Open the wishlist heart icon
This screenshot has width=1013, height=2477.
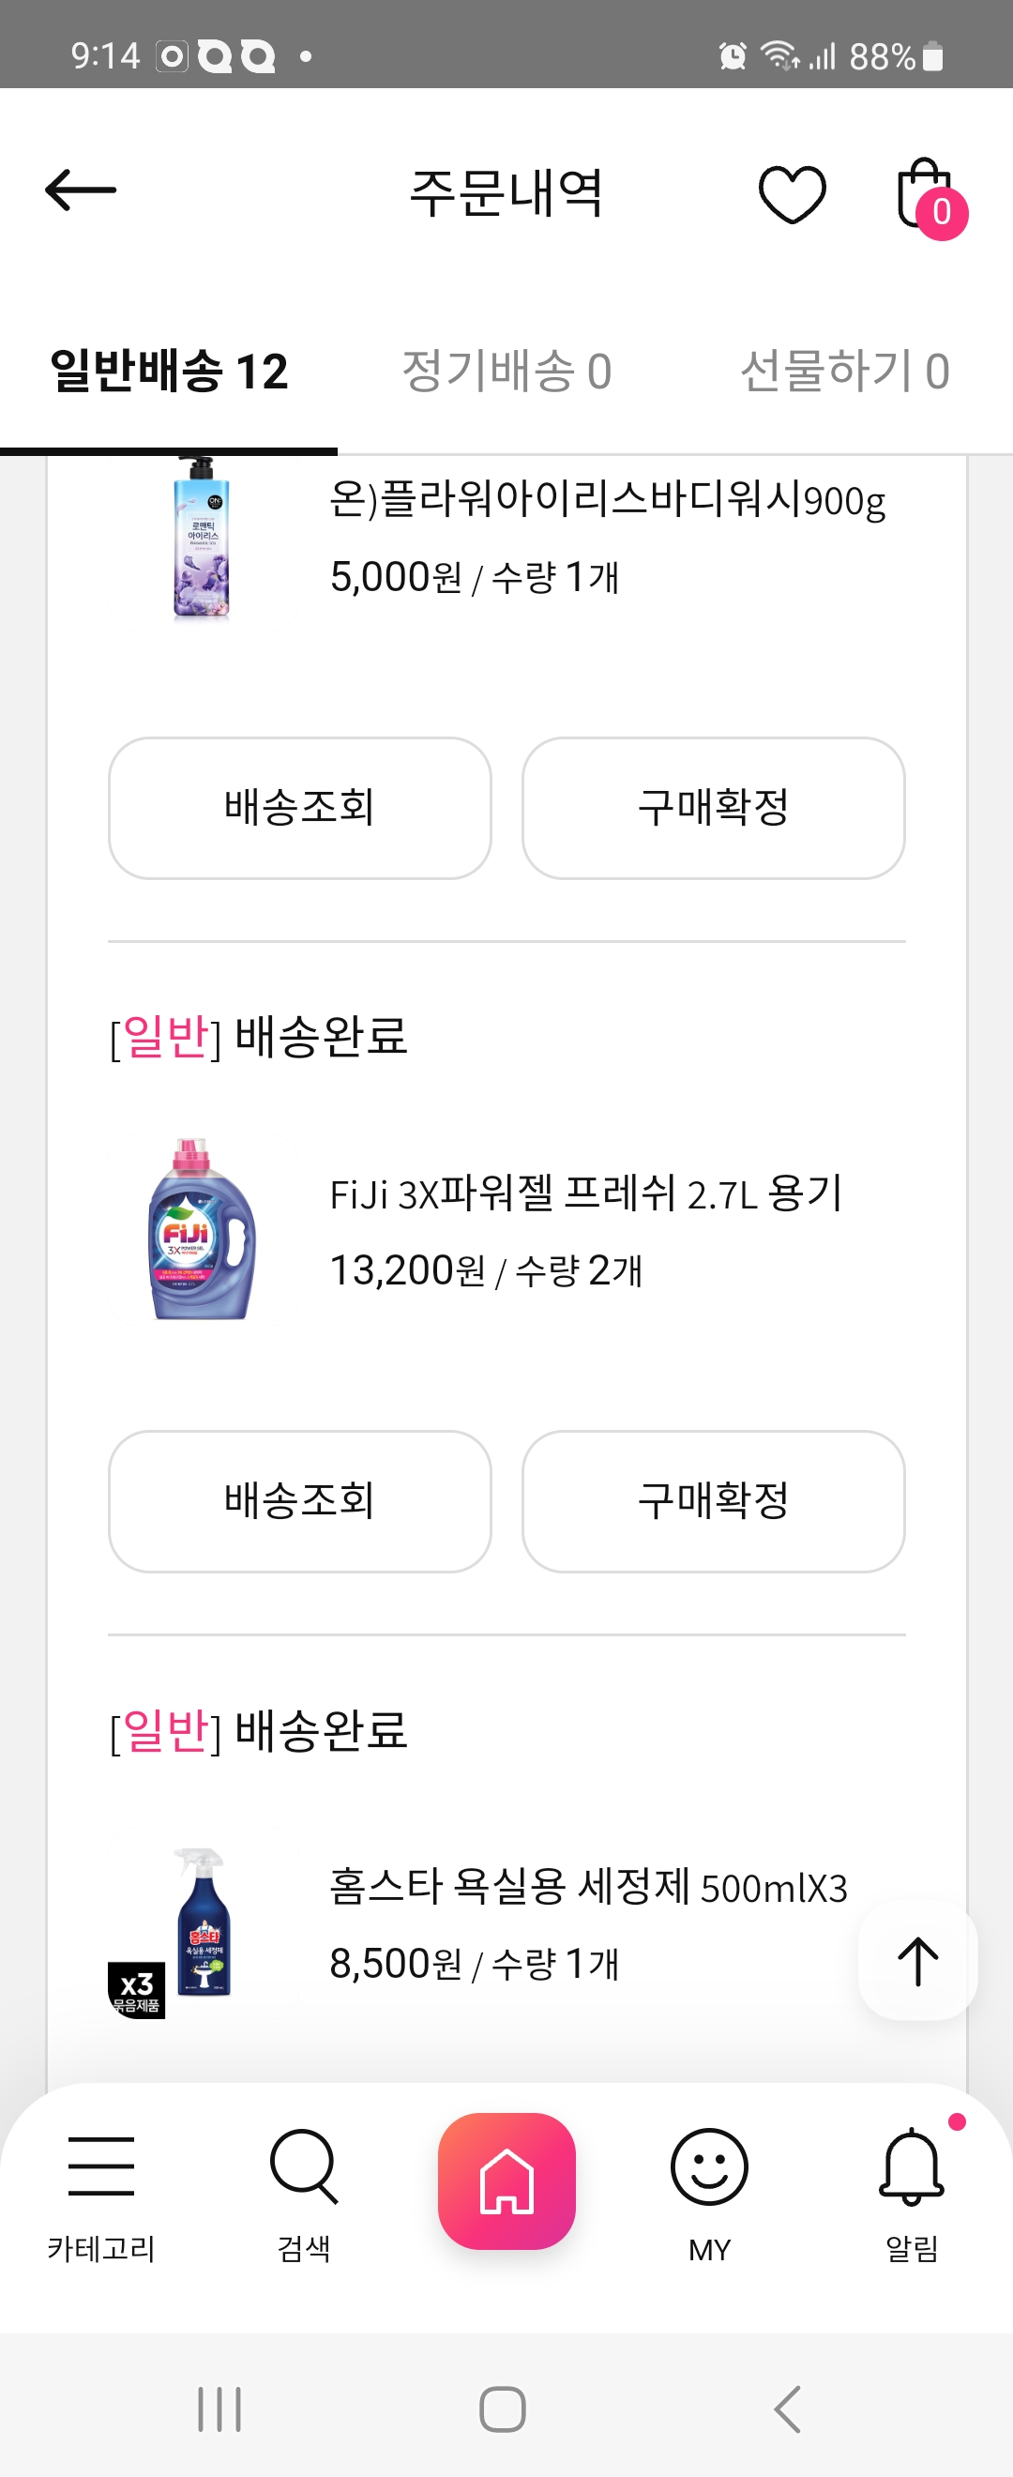tap(792, 194)
